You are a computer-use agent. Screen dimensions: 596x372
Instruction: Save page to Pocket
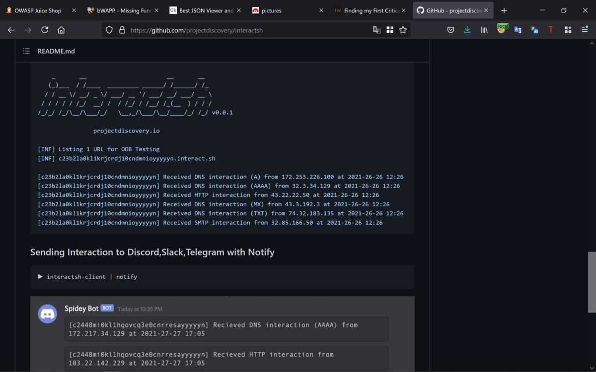[450, 30]
